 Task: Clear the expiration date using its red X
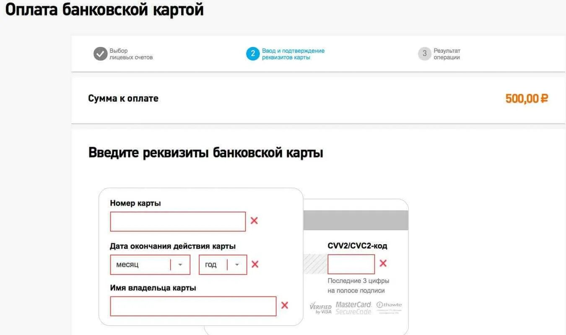[x=254, y=264]
